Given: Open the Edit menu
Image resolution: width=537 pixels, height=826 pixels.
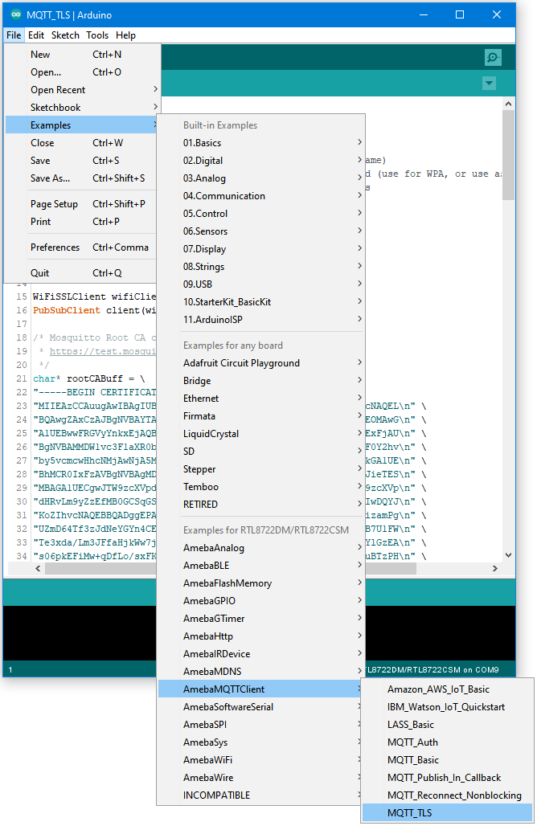Looking at the screenshot, I should (x=36, y=35).
